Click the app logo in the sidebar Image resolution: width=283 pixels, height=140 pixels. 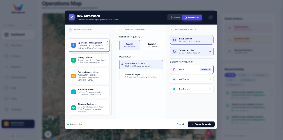[x=18, y=9]
